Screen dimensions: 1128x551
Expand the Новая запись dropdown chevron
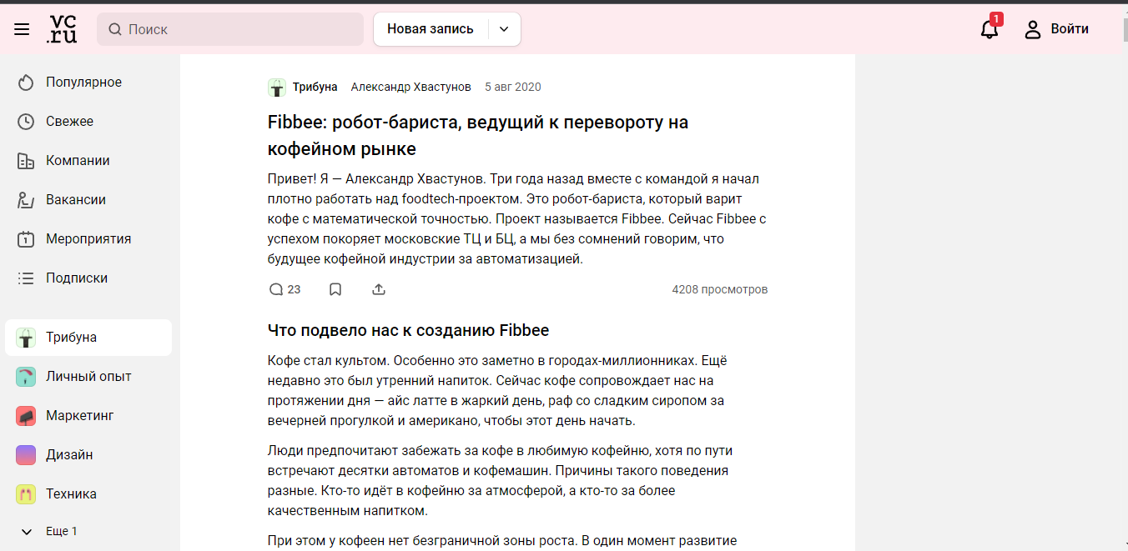(x=504, y=28)
